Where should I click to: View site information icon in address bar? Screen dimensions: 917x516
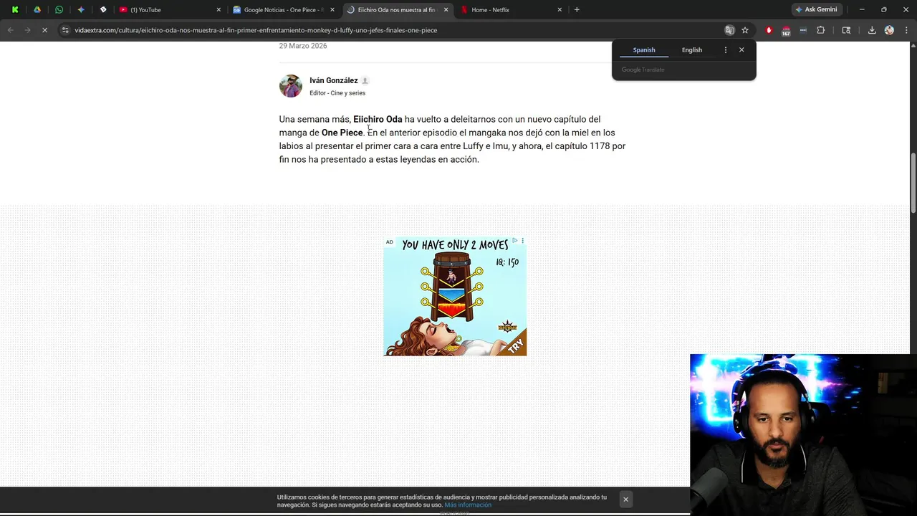[x=65, y=30]
